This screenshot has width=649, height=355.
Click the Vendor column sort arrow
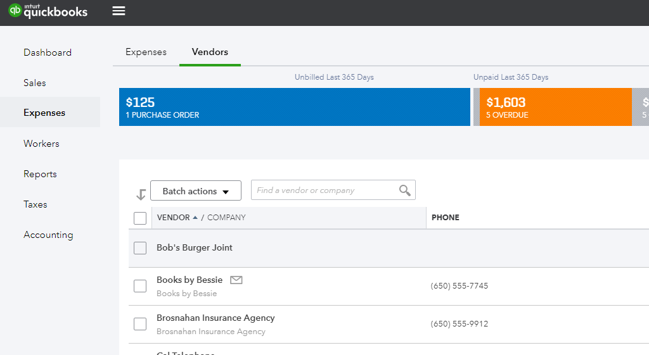pos(195,218)
